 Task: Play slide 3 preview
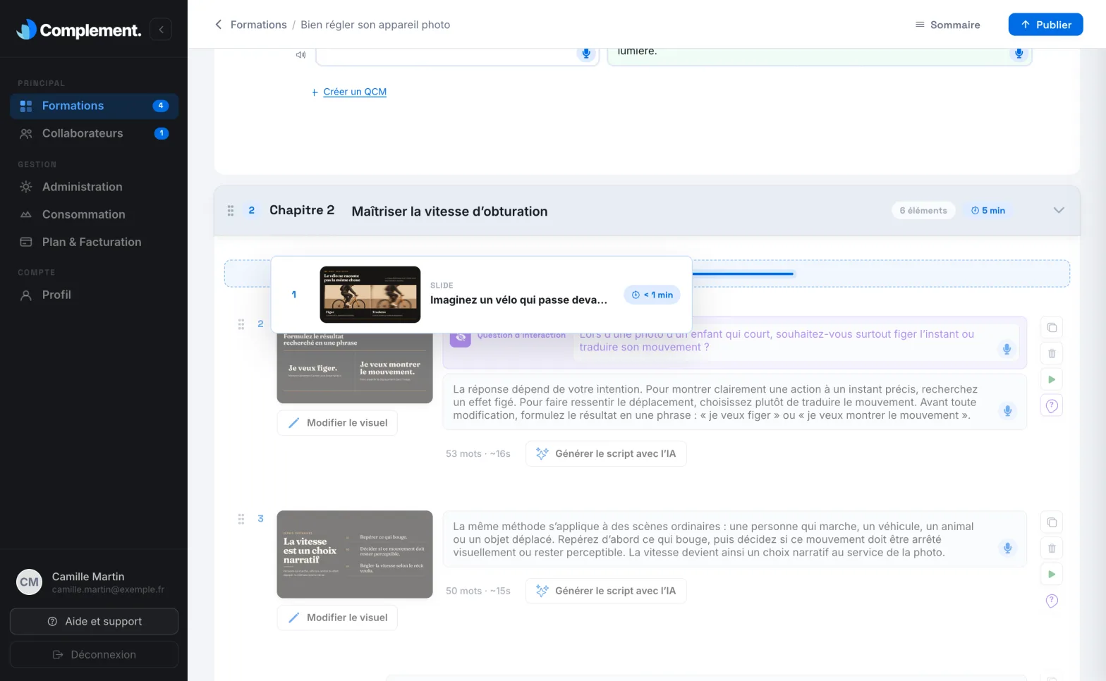[1052, 575]
